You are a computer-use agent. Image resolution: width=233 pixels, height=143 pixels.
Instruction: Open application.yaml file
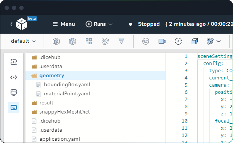point(95,139)
